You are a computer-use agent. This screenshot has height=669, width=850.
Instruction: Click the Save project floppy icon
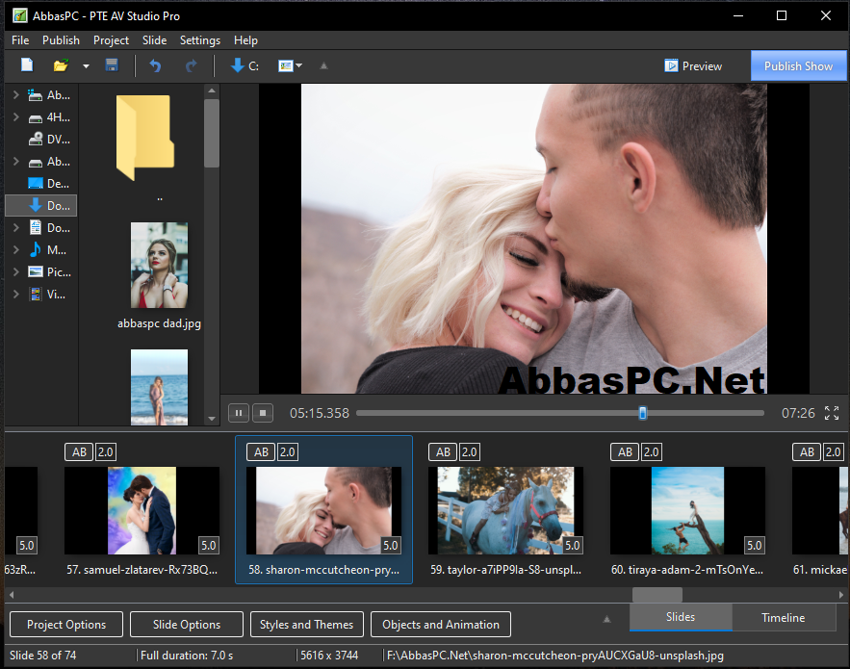click(x=112, y=65)
